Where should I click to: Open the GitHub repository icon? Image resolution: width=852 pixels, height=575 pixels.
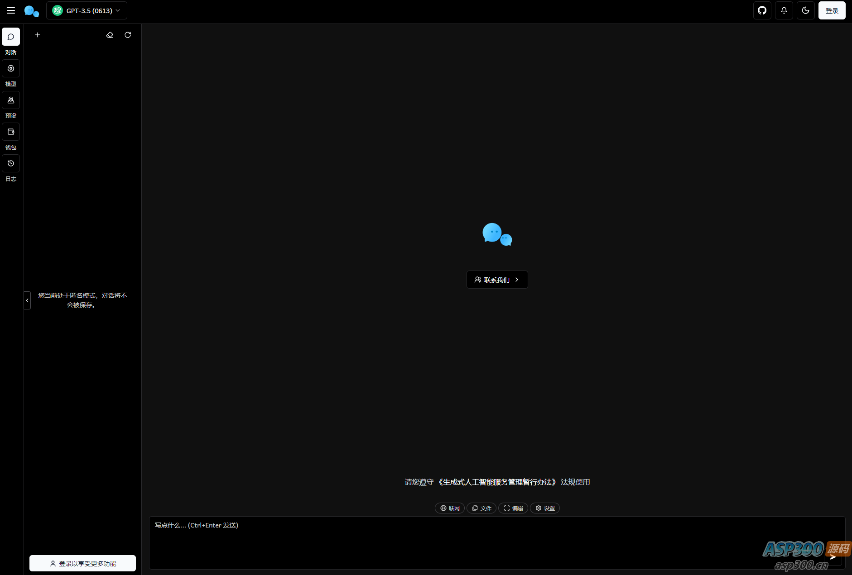(x=762, y=10)
